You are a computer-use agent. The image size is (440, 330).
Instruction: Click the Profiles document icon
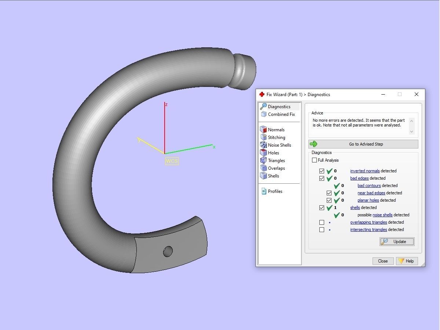(x=264, y=191)
